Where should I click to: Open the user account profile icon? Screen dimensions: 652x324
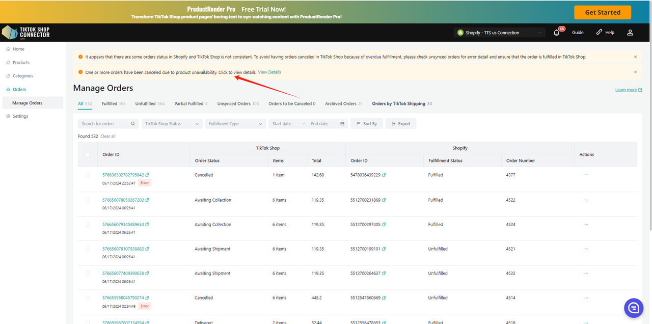pos(630,33)
